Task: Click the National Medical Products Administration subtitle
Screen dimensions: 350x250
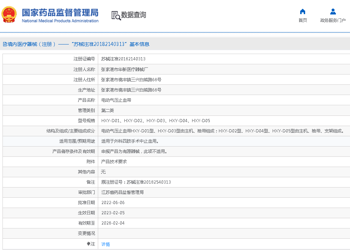Action: coord(60,21)
